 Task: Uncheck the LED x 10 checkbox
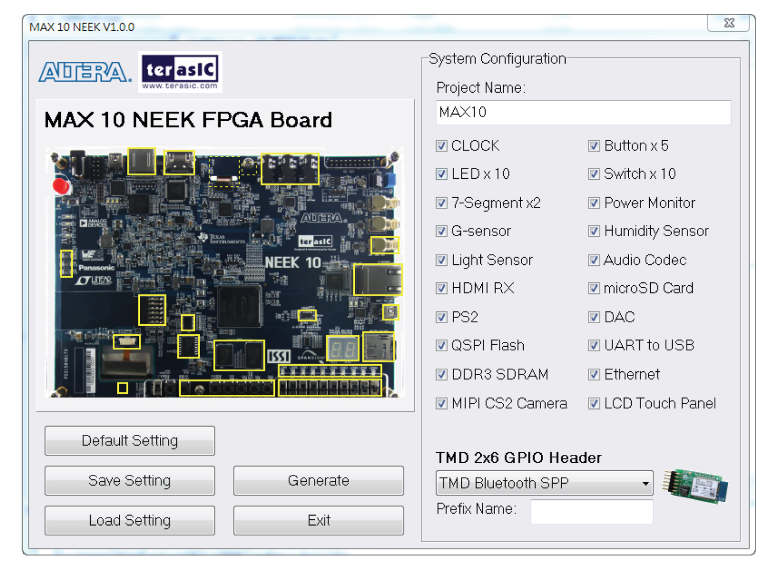[441, 174]
